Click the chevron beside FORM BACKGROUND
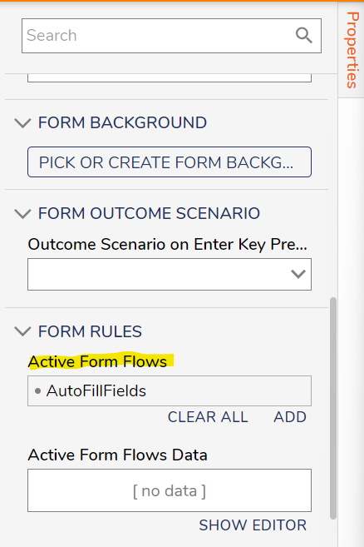364x547 pixels. tap(23, 123)
